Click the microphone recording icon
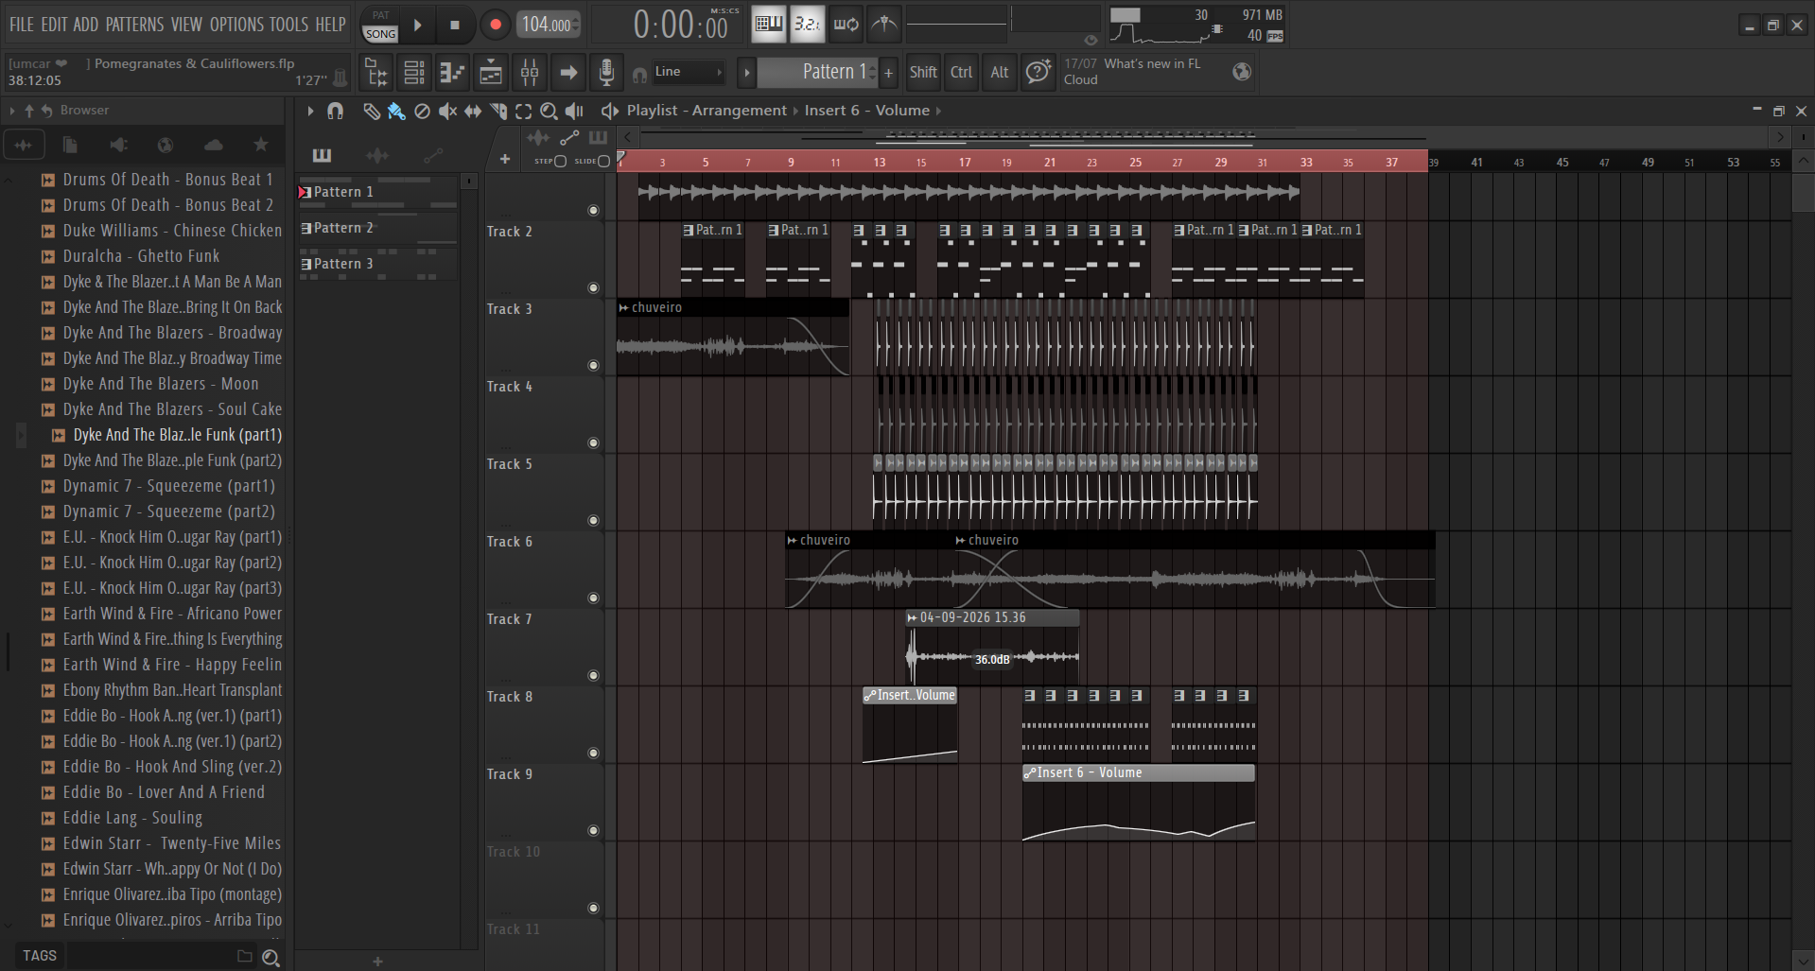The width and height of the screenshot is (1815, 971). click(606, 72)
